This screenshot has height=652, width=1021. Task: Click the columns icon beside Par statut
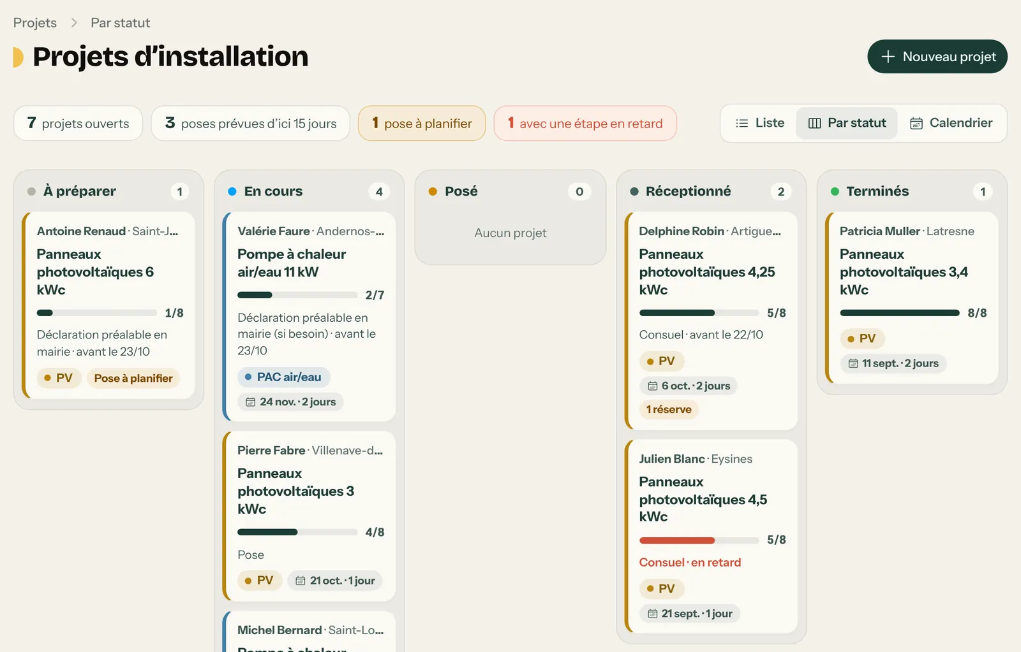[814, 123]
